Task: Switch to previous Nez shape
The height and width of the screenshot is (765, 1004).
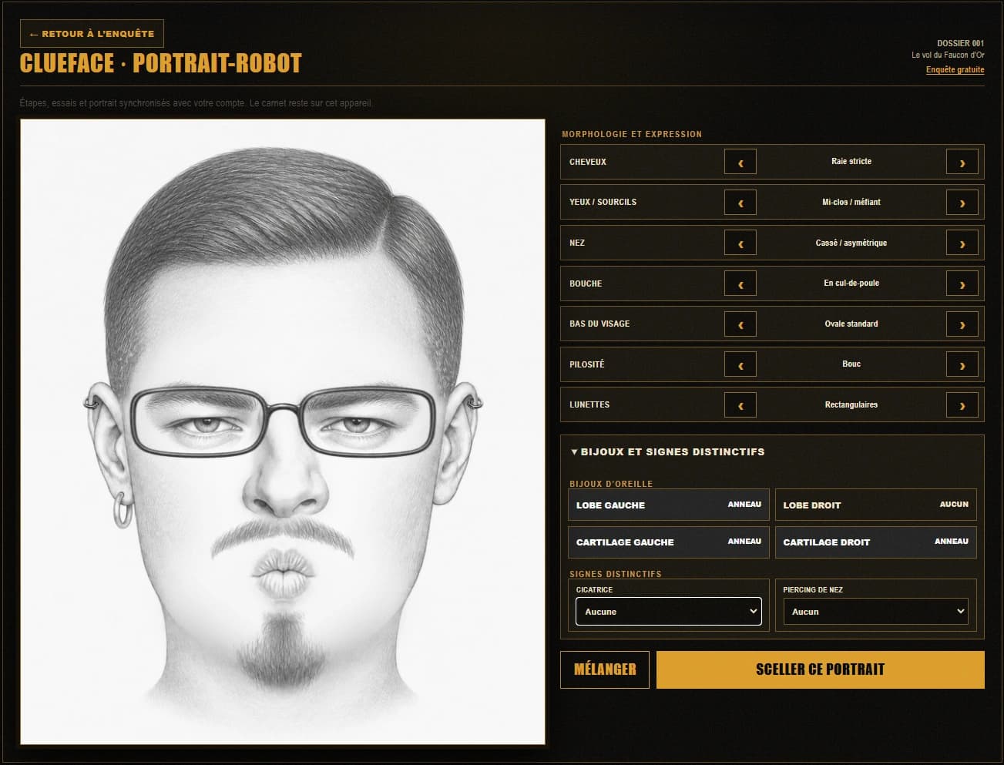Action: point(740,243)
